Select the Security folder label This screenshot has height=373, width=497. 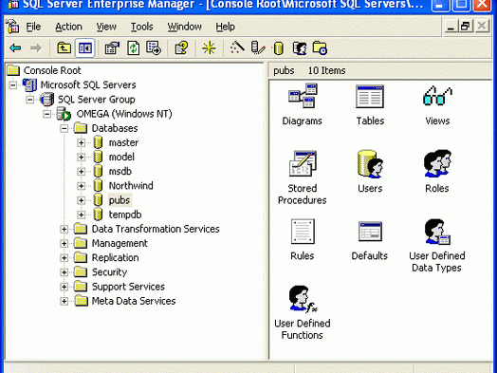[109, 272]
